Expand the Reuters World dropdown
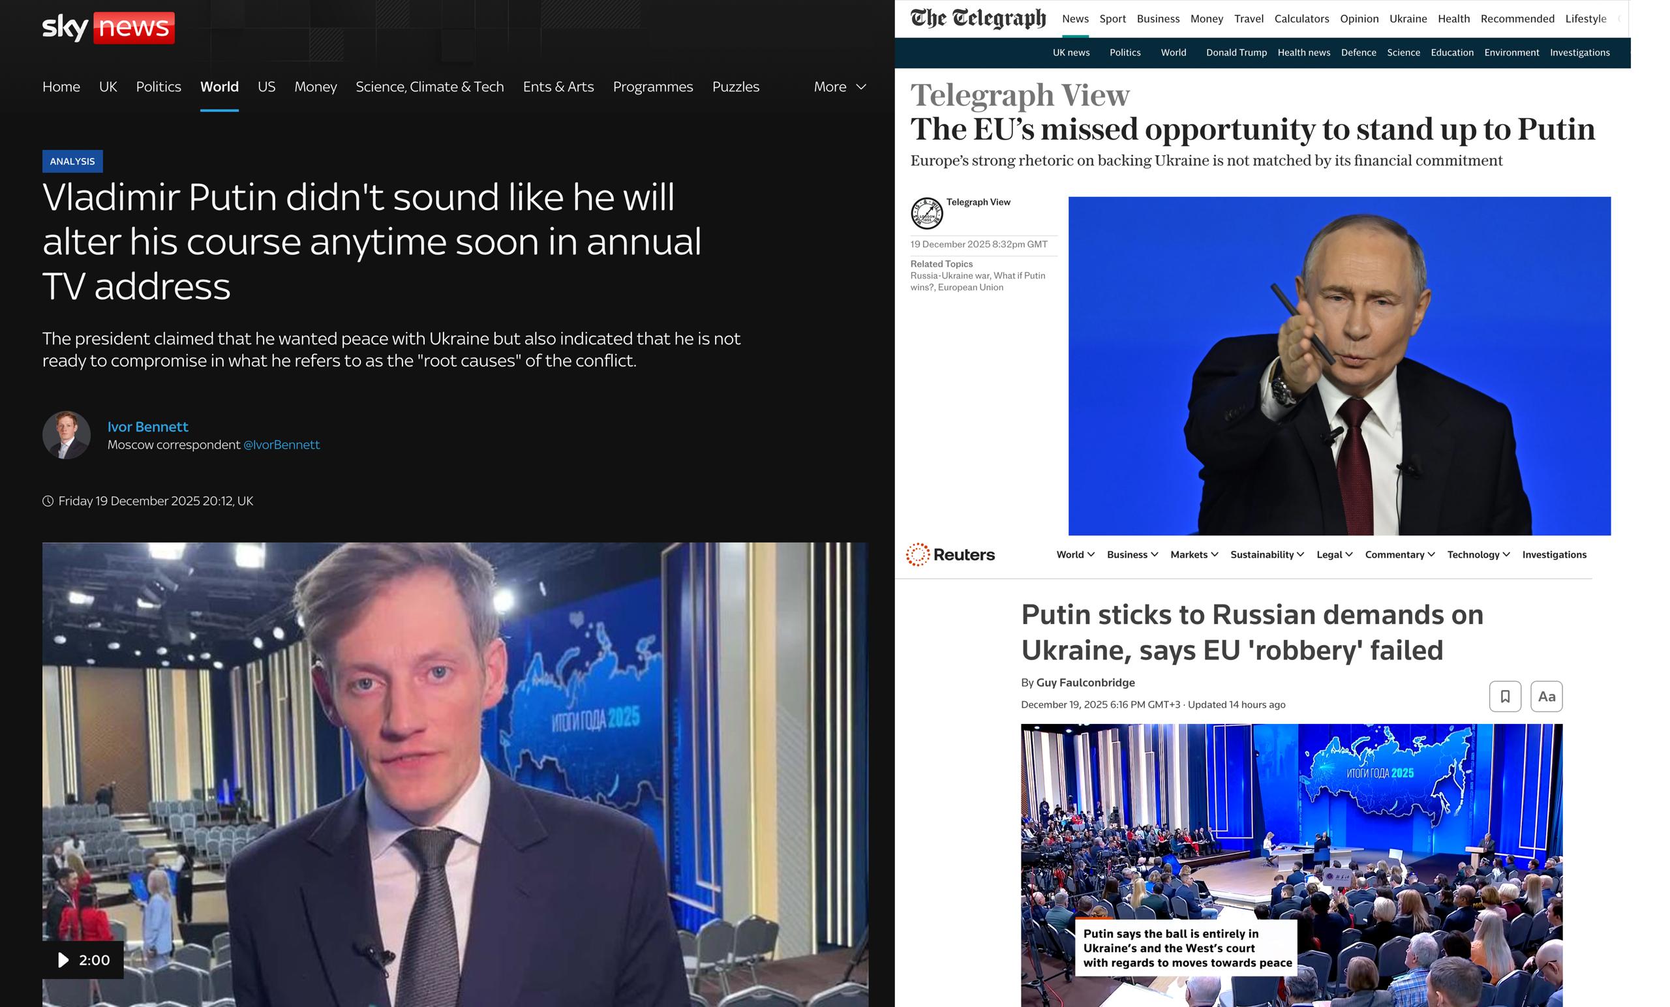Screen dimensions: 1670x1007 1075,554
